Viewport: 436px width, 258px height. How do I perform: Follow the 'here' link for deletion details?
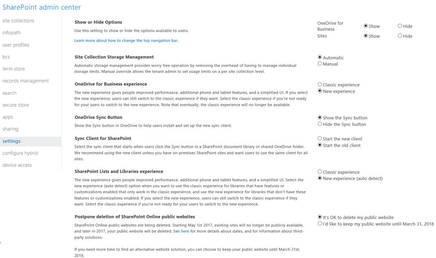185,231
